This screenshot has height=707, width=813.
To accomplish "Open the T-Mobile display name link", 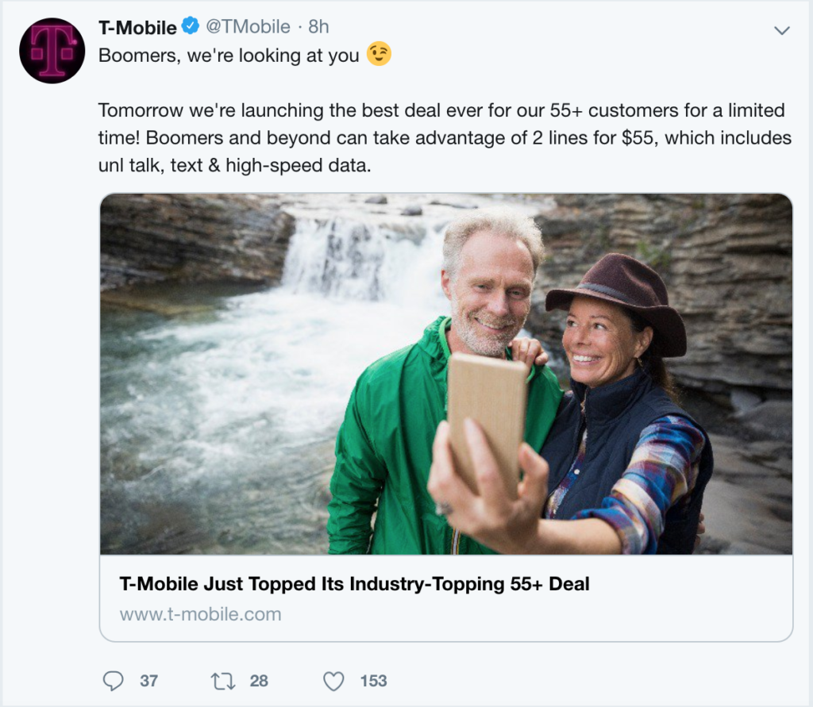I will click(137, 27).
